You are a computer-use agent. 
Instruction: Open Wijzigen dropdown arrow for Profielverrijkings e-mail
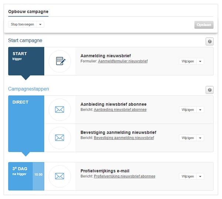pyautogui.click(x=200, y=176)
